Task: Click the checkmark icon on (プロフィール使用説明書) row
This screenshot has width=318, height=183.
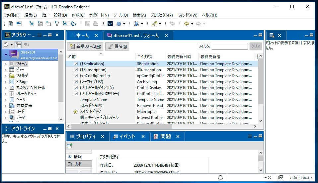Action: tap(76, 94)
